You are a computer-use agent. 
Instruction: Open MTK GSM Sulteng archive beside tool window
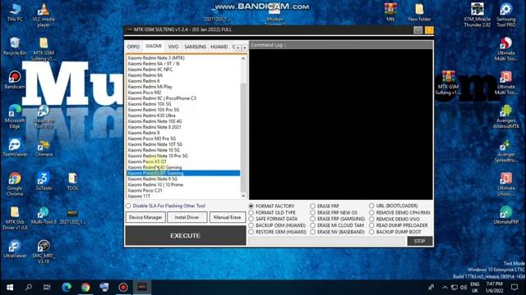tap(448, 82)
